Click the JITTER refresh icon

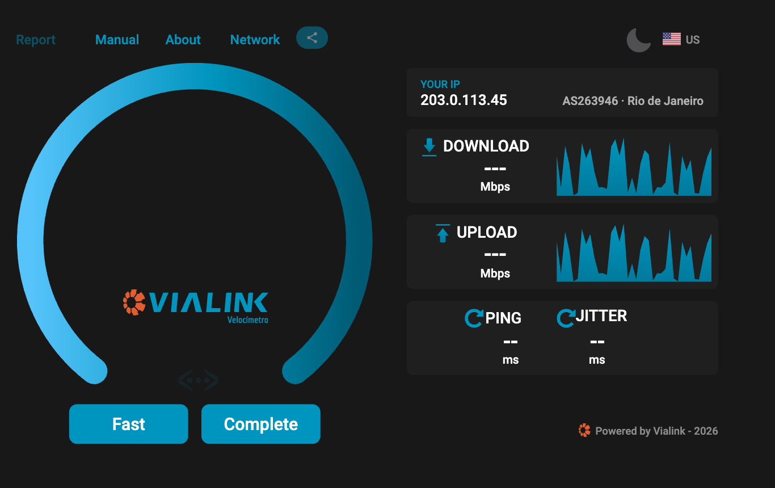566,318
